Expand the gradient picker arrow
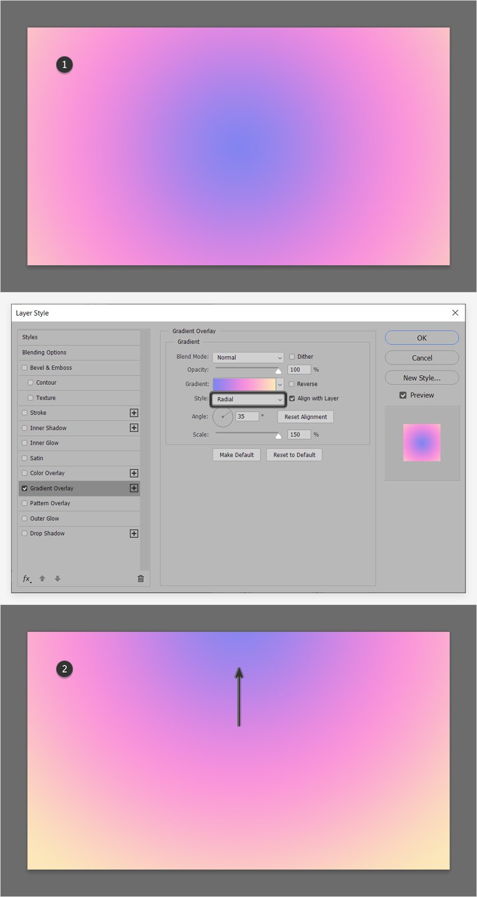The image size is (477, 897). 280,385
